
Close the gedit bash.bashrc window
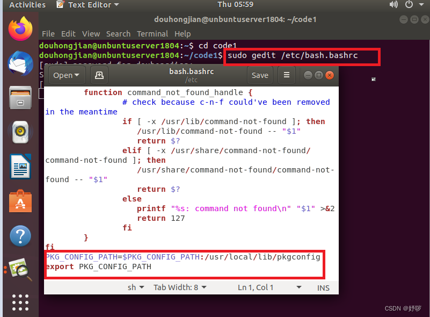[x=330, y=75]
